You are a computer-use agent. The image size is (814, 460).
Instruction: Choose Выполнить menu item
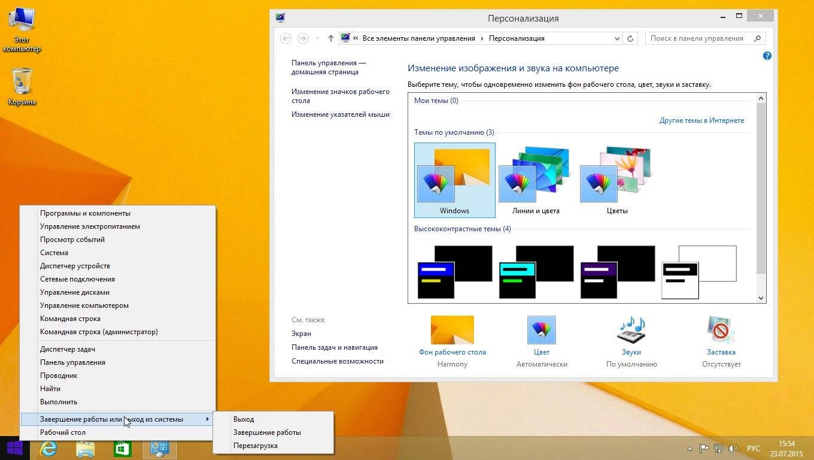tap(118, 402)
